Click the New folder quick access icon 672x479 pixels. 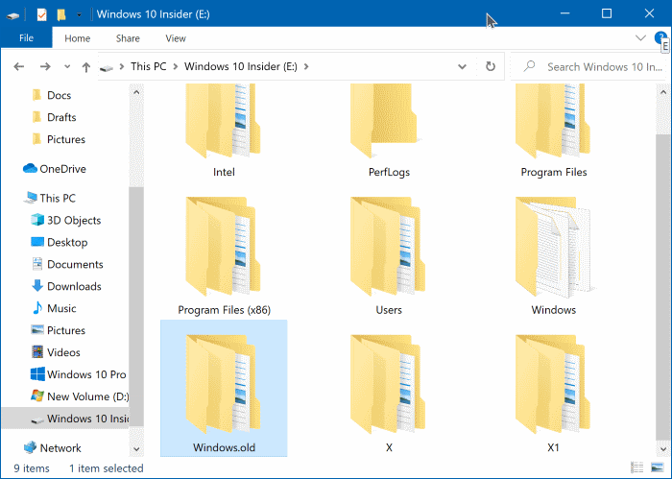click(x=61, y=15)
